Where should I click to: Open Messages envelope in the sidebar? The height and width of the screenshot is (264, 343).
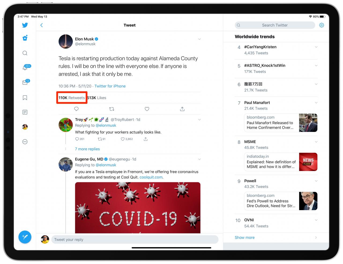[25, 83]
